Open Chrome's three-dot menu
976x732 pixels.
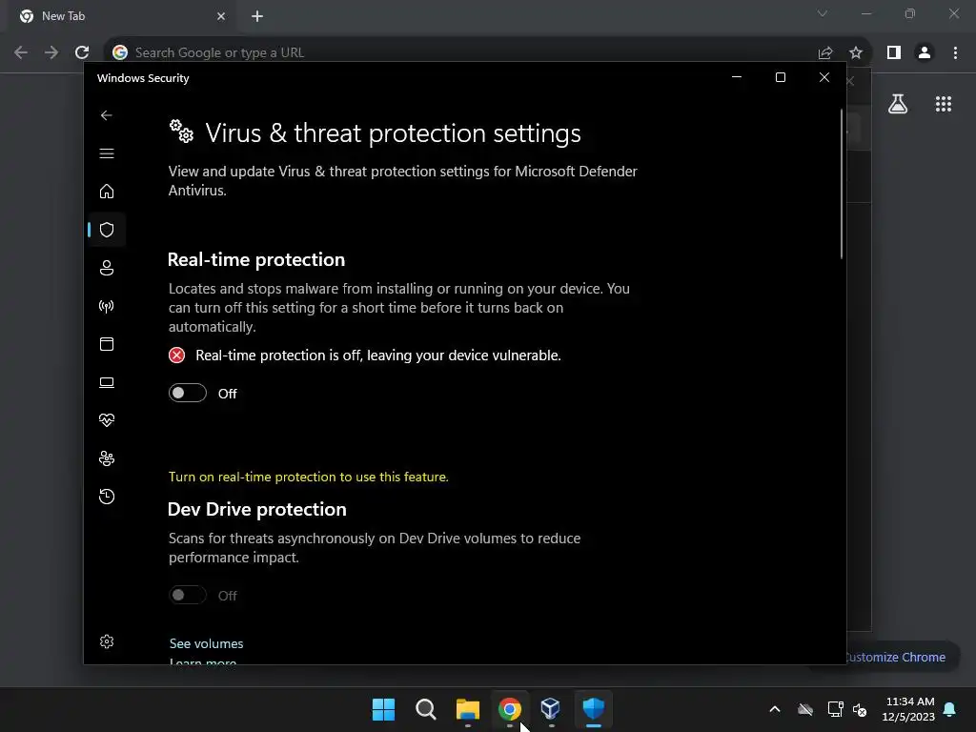pyautogui.click(x=955, y=53)
